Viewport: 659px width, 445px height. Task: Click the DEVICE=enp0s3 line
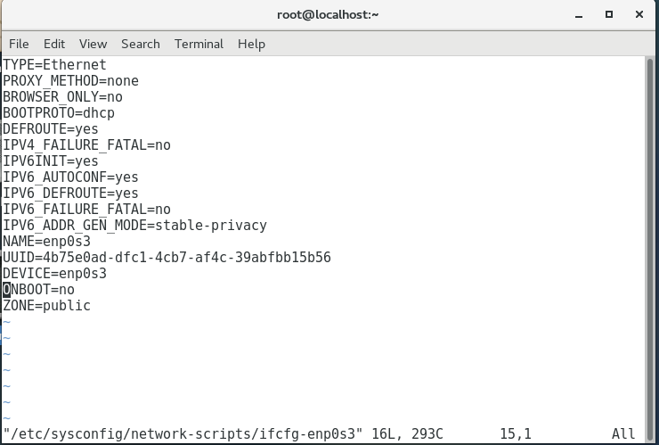(54, 274)
